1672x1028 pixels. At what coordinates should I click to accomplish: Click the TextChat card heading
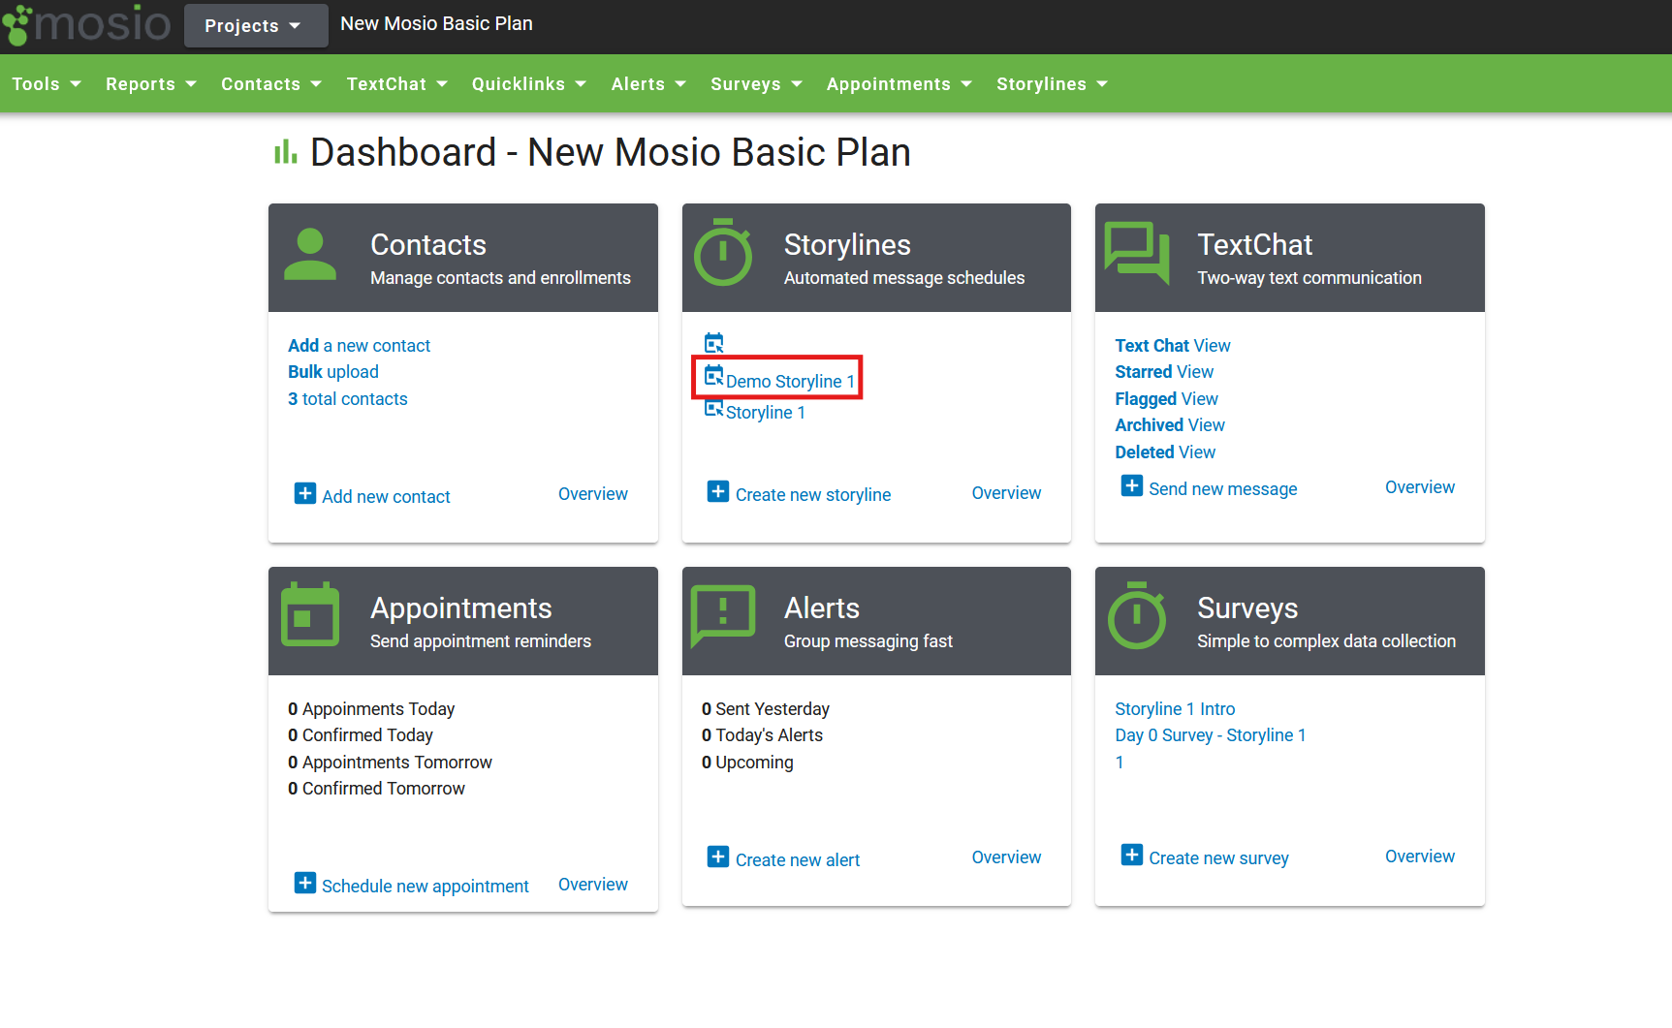[1254, 245]
